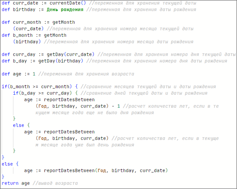Click the indented inner else keyword

tap(18, 125)
